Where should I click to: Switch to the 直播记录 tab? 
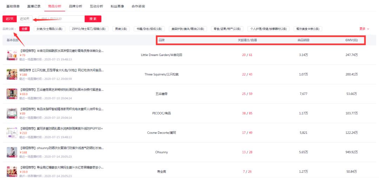coord(34,6)
